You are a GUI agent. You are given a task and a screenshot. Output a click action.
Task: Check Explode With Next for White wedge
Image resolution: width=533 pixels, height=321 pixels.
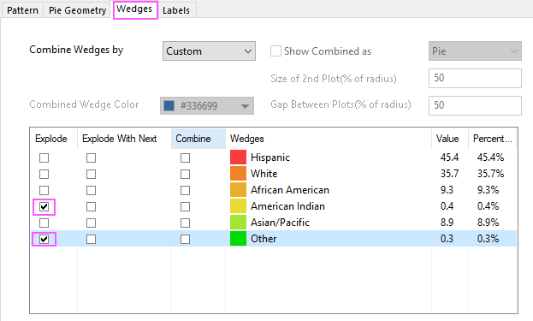coord(91,174)
